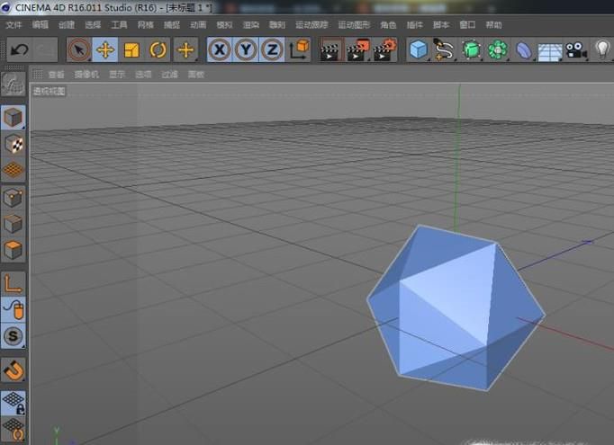614x445 pixels.
Task: Open the 模拟 (Simulate) menu
Action: [224, 25]
